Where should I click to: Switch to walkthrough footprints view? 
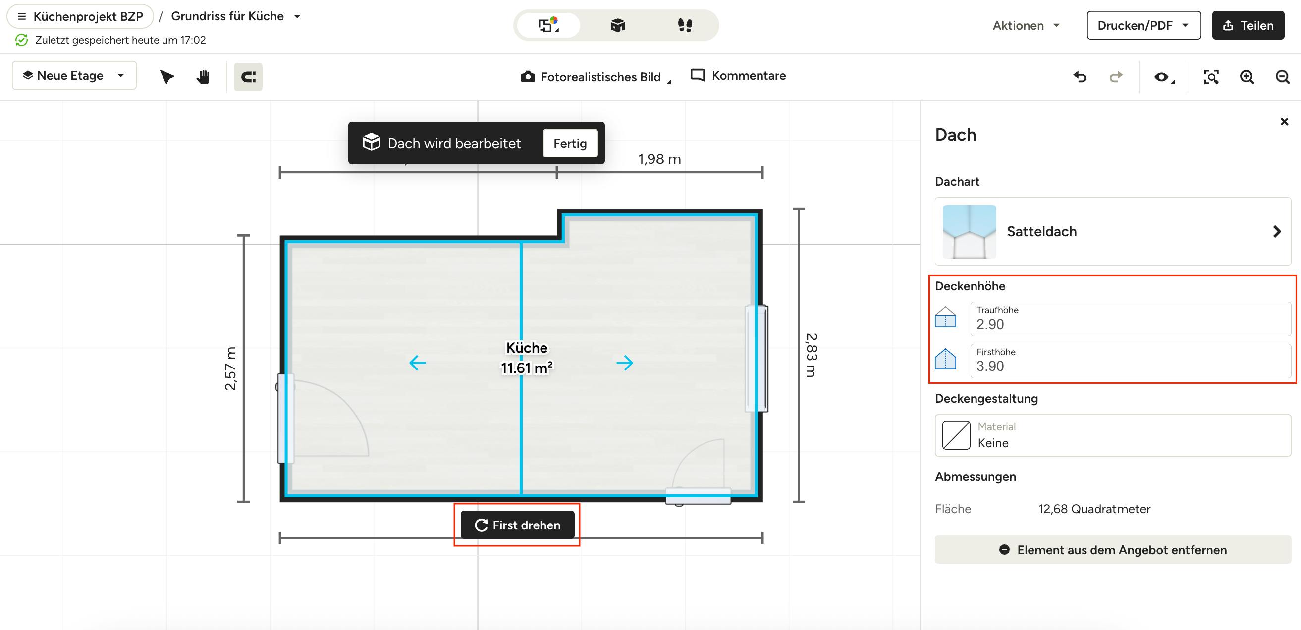click(684, 25)
